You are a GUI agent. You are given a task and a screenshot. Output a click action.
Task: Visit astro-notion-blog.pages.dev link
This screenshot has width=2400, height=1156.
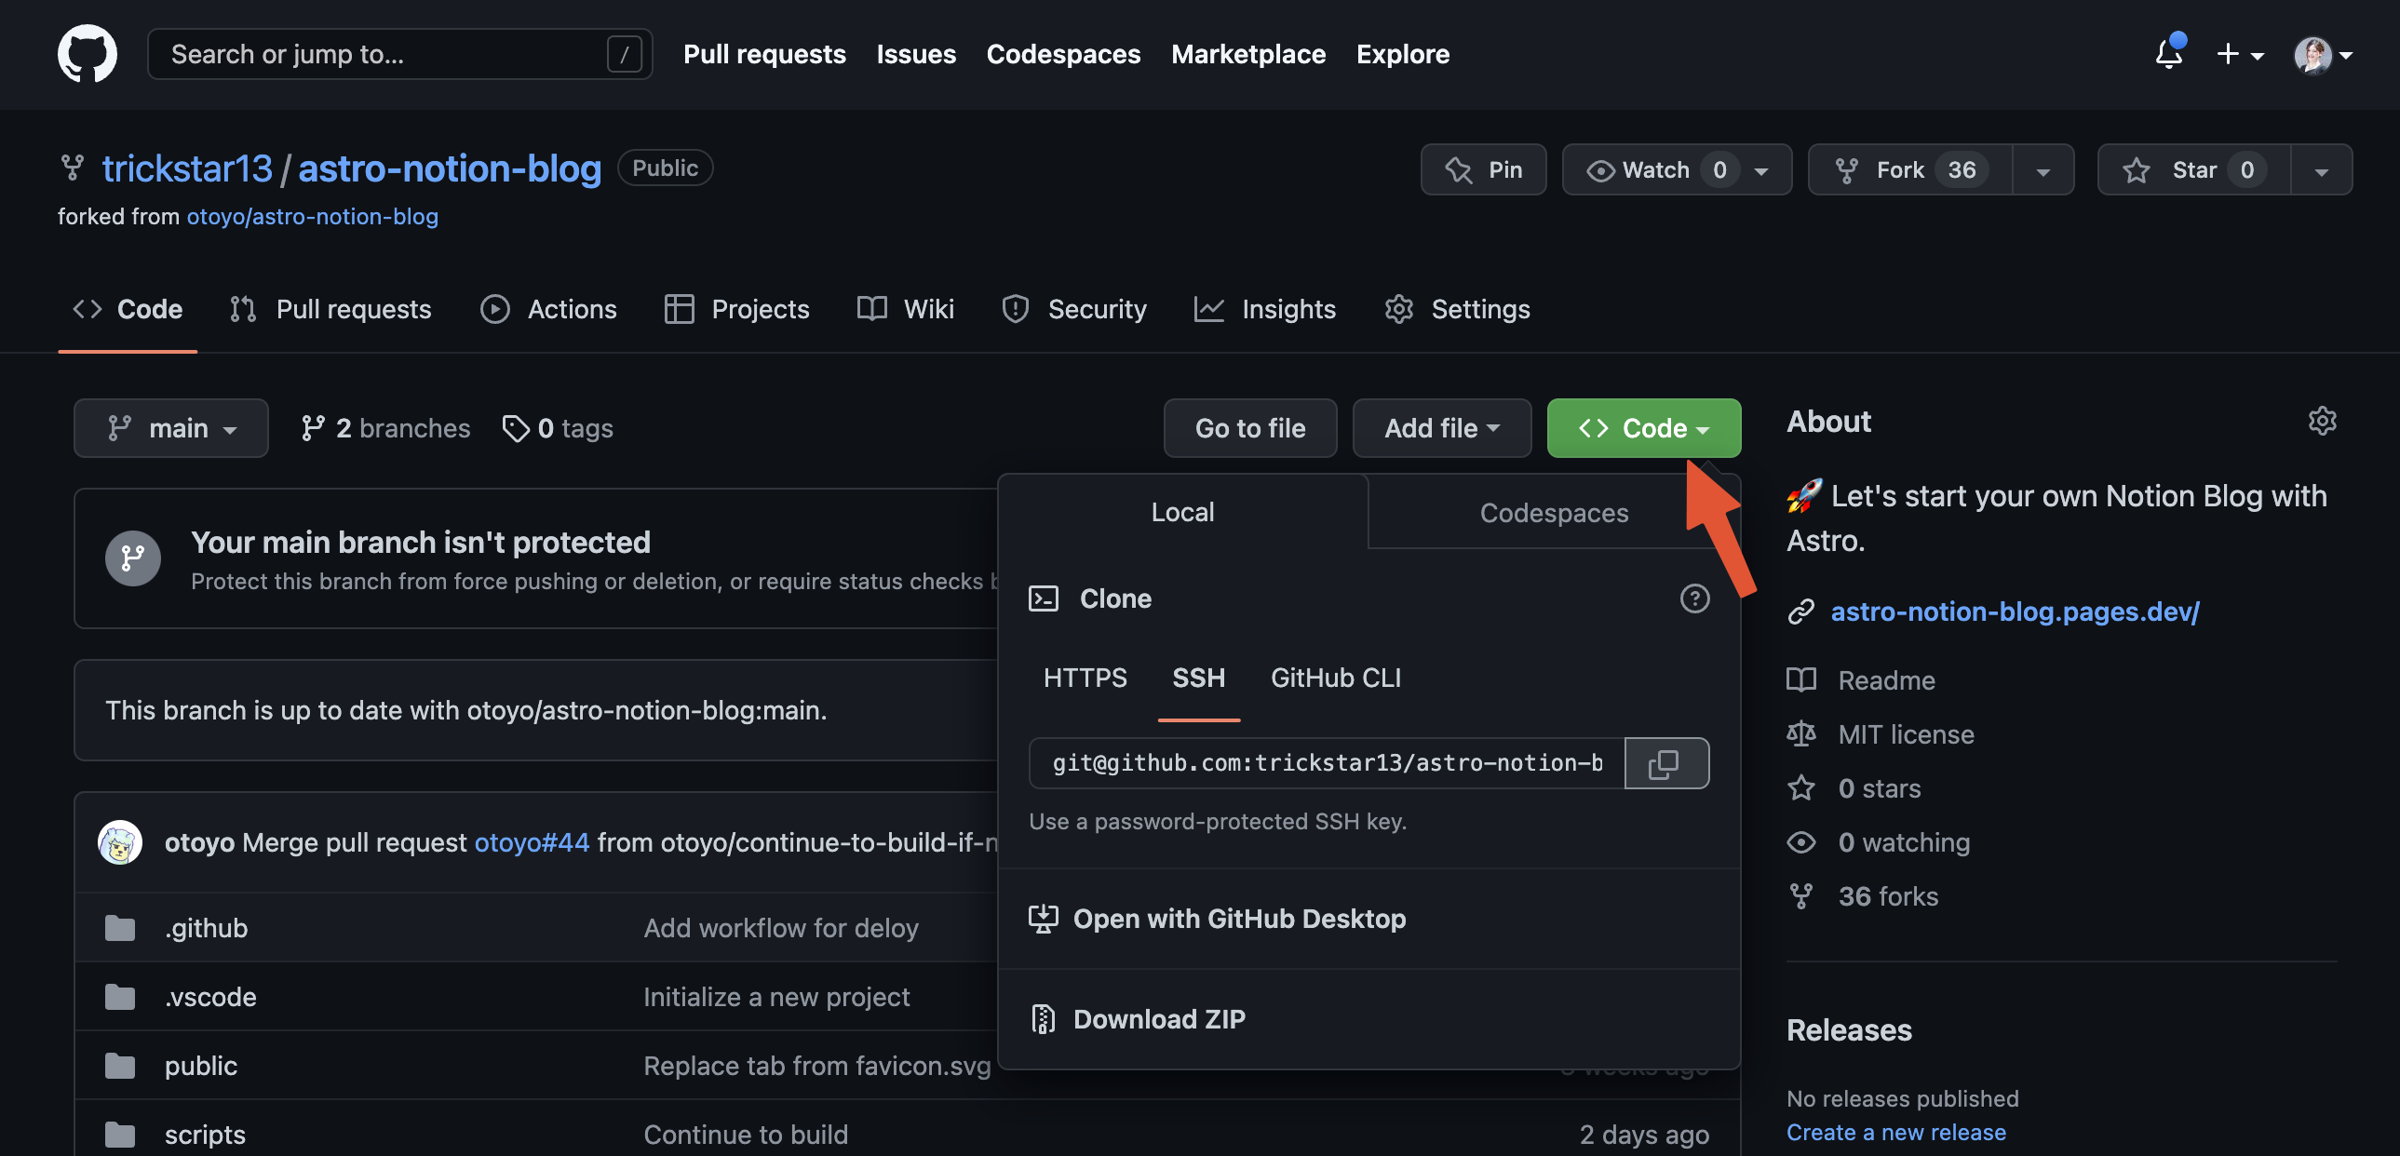pos(2015,612)
